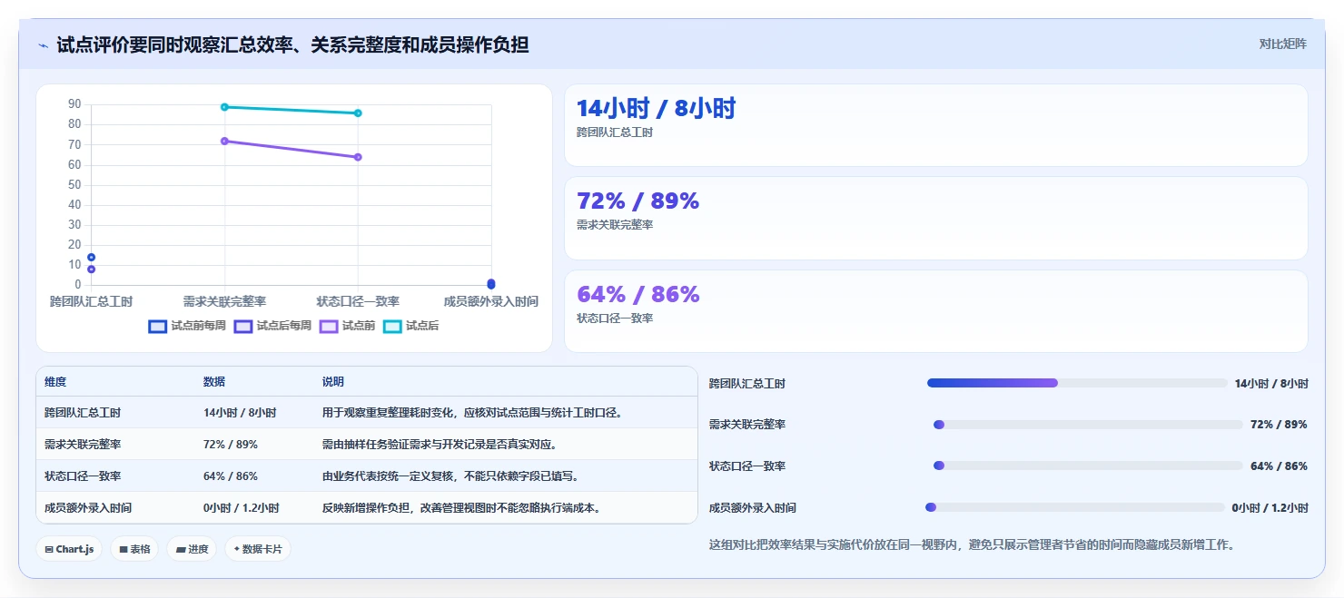
Task: Click the 数据 column header
Action: pos(214,382)
